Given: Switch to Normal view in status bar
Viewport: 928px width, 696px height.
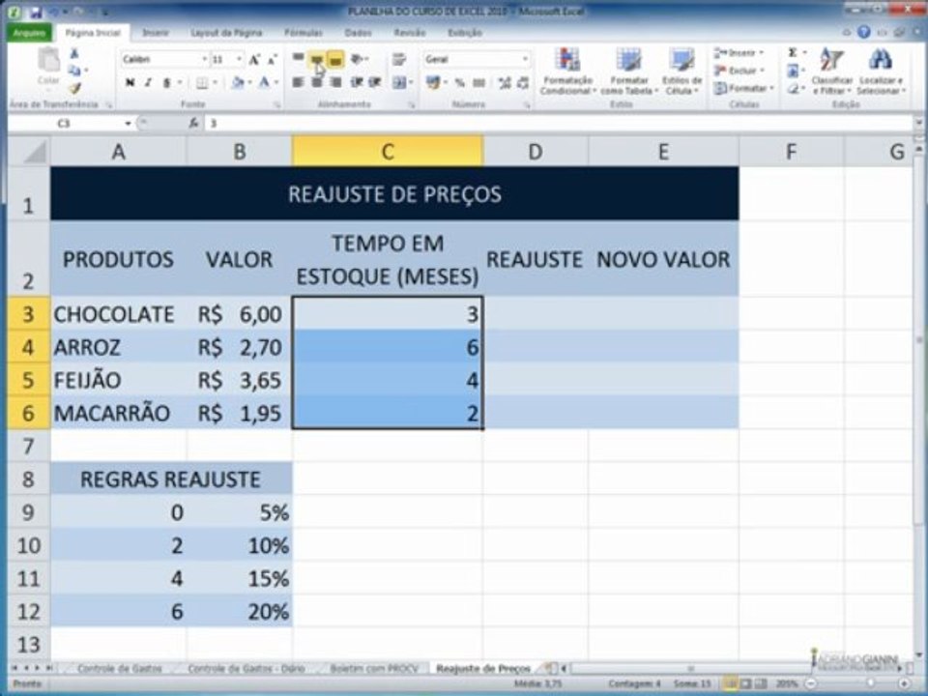Looking at the screenshot, I should pos(731,684).
